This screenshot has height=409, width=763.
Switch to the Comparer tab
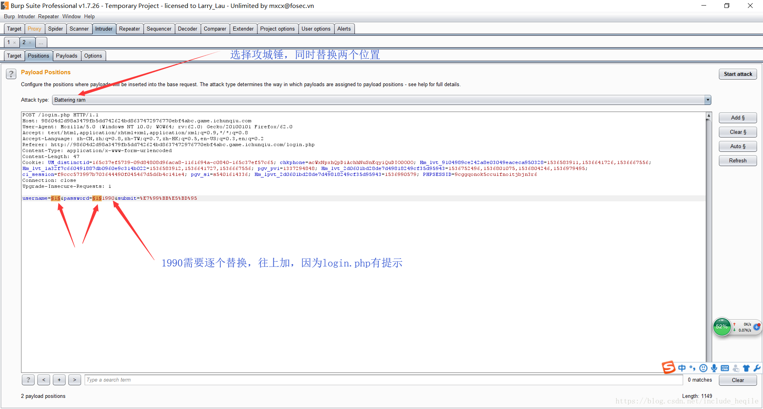215,29
